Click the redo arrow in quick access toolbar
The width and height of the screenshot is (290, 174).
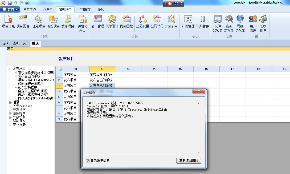point(21,3)
